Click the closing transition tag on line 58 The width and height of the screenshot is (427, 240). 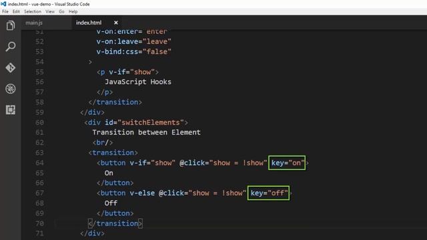pyautogui.click(x=115, y=102)
